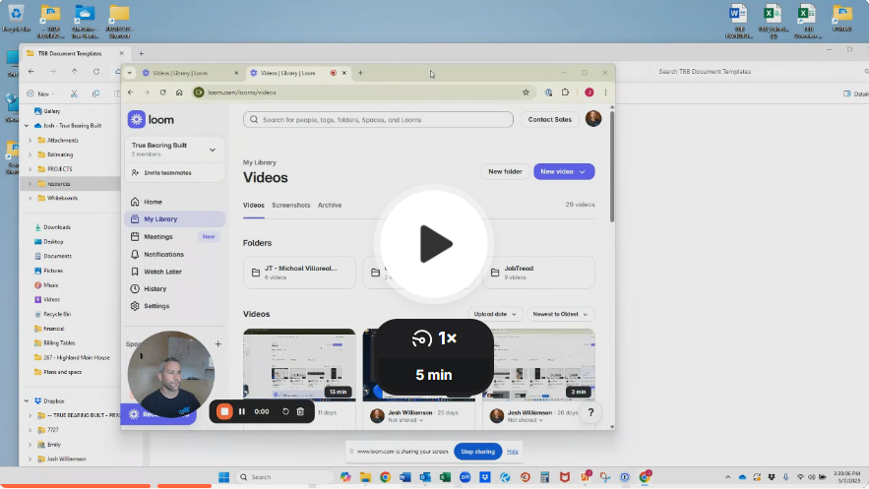The image size is (869, 489).
Task: Open History with the clock icon
Action: (135, 288)
